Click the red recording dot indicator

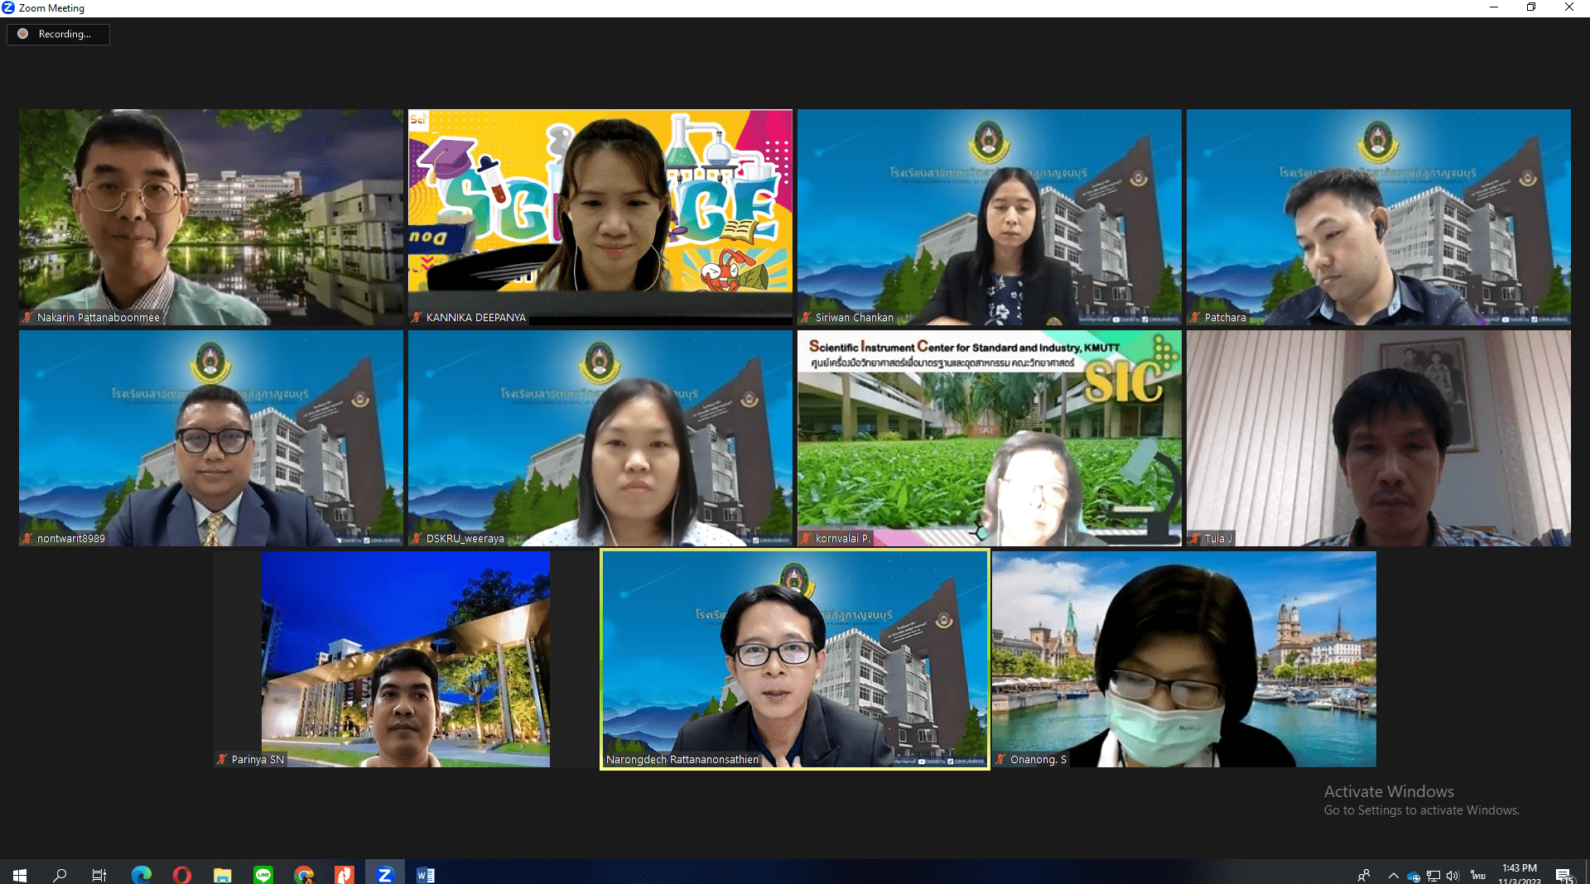(23, 34)
